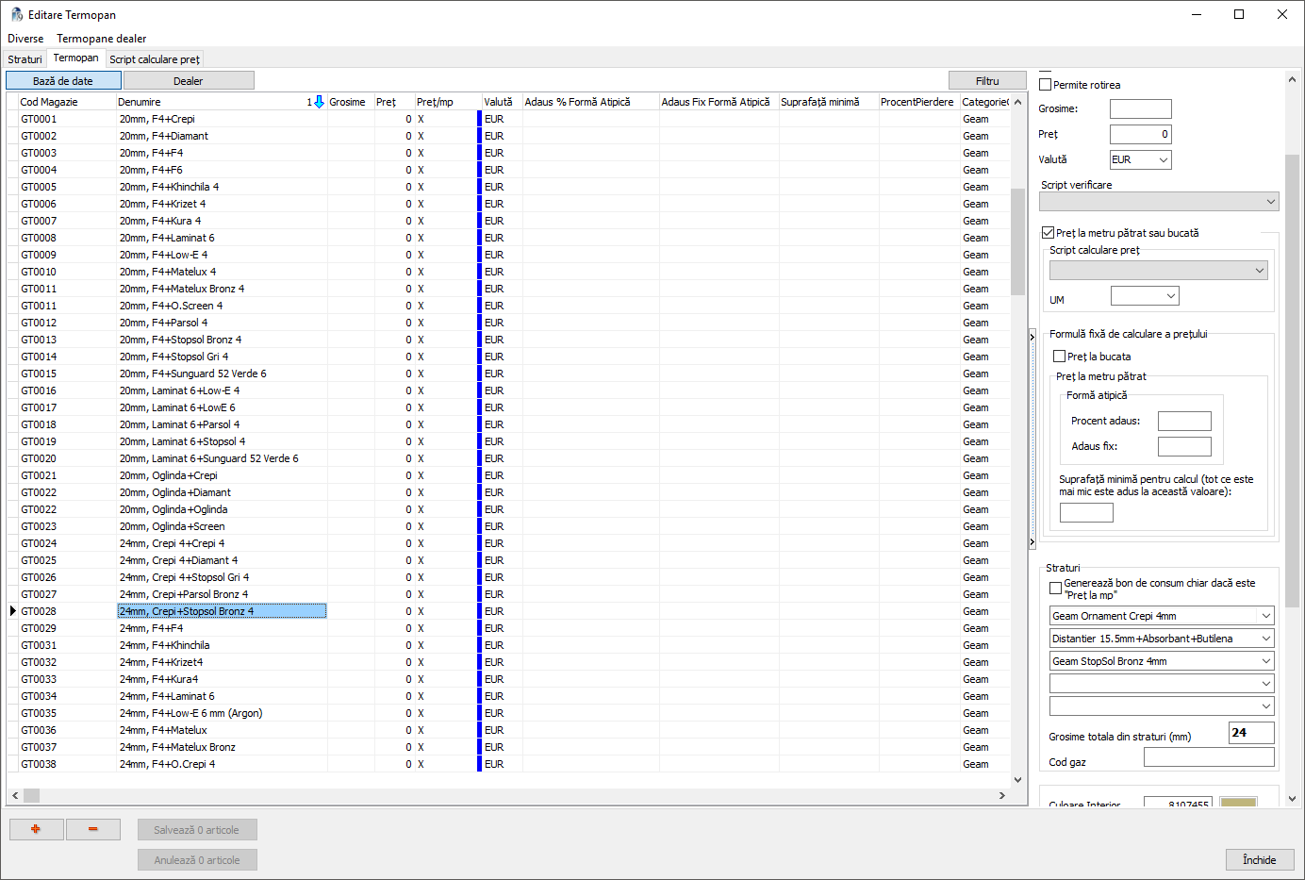
Task: Click cell 24mm, Crepi+Stopsol Bronz 4
Action: 222,611
